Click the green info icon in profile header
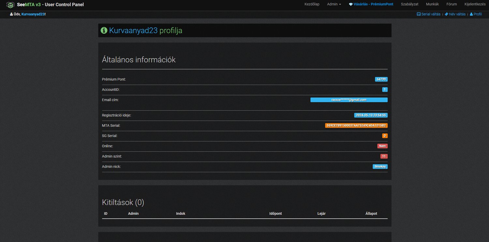This screenshot has height=242, width=489. pos(104,30)
